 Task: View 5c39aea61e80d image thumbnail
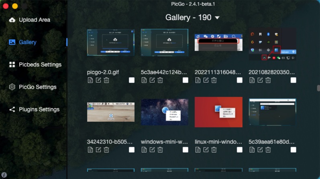273,112
